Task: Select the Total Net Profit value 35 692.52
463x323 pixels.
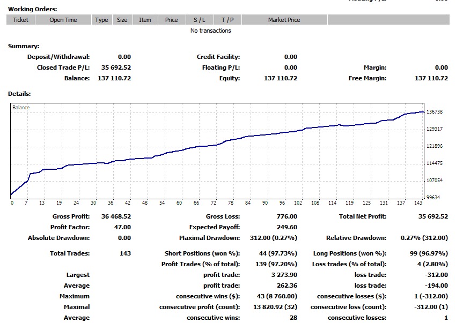Action: (x=433, y=216)
